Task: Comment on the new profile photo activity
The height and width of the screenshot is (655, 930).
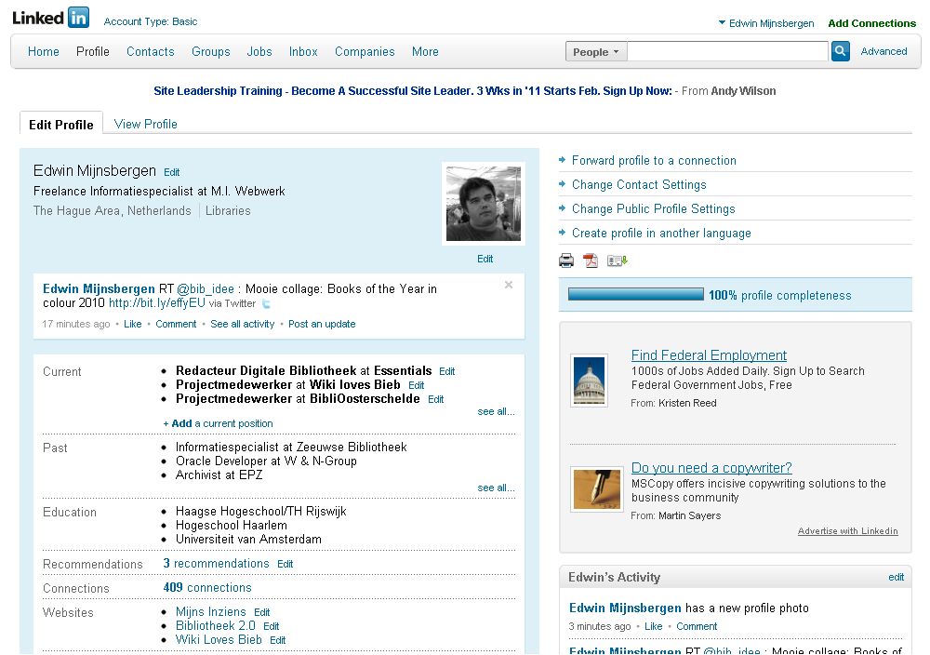Action: 697,626
